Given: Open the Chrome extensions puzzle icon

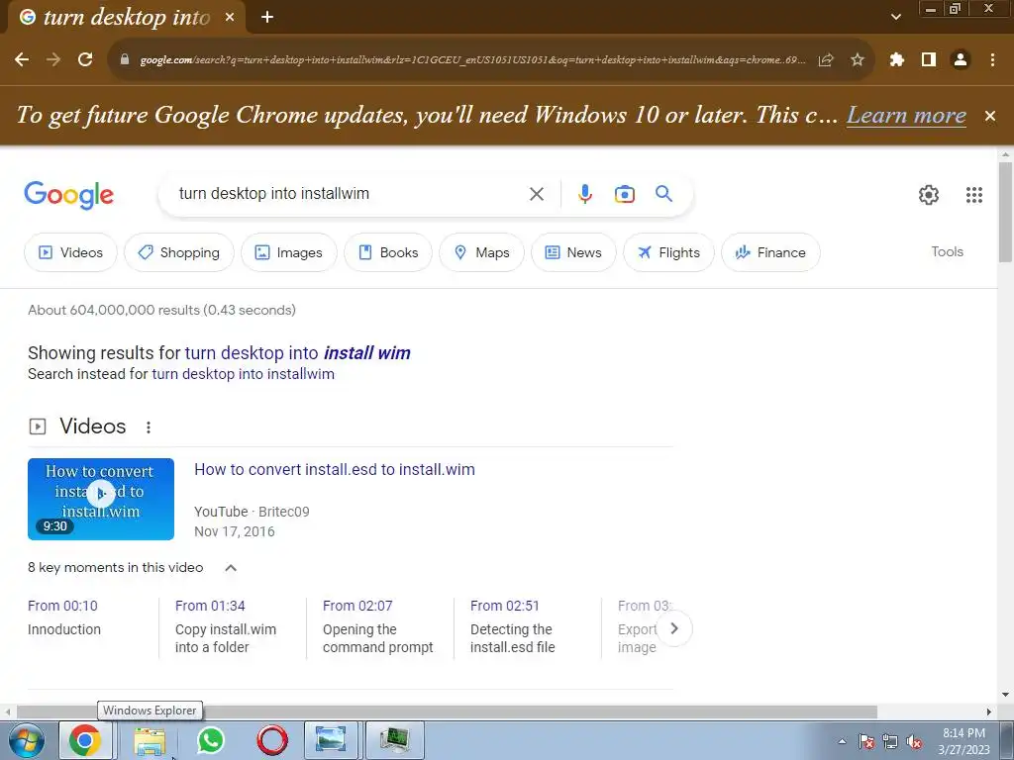Looking at the screenshot, I should [x=897, y=60].
